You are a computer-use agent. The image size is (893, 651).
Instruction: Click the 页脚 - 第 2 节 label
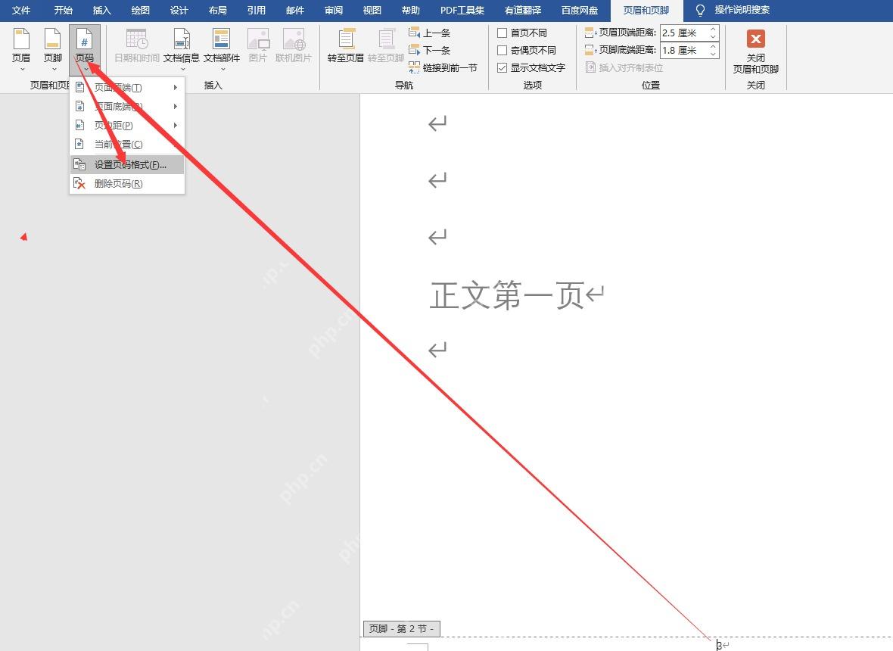coord(402,629)
